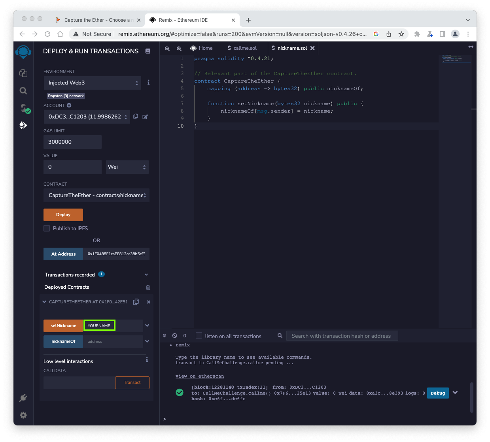This screenshot has width=490, height=442.
Task: Click the transaction hash search field
Action: coord(342,336)
